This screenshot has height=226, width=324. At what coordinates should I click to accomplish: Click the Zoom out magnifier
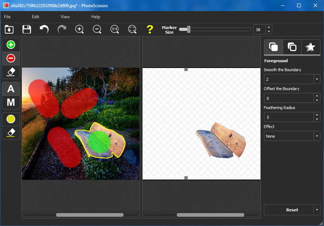pyautogui.click(x=97, y=30)
